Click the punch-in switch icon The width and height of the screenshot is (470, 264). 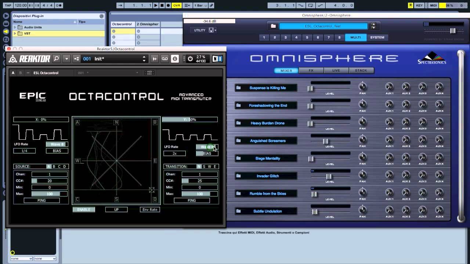pos(300,5)
